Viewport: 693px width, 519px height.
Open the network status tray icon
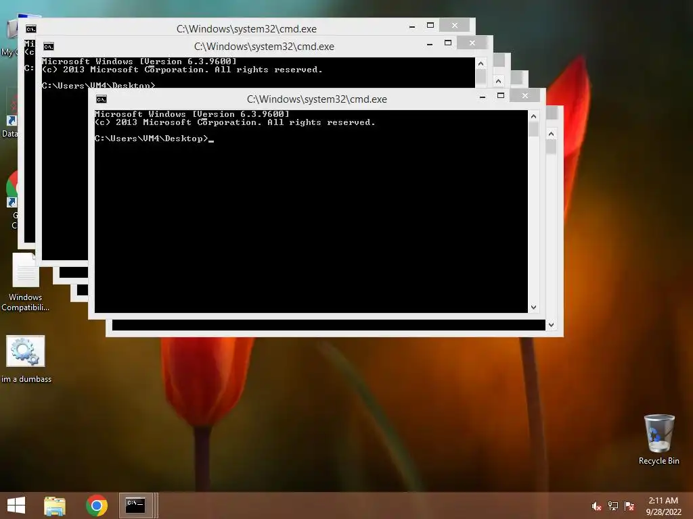coord(613,506)
